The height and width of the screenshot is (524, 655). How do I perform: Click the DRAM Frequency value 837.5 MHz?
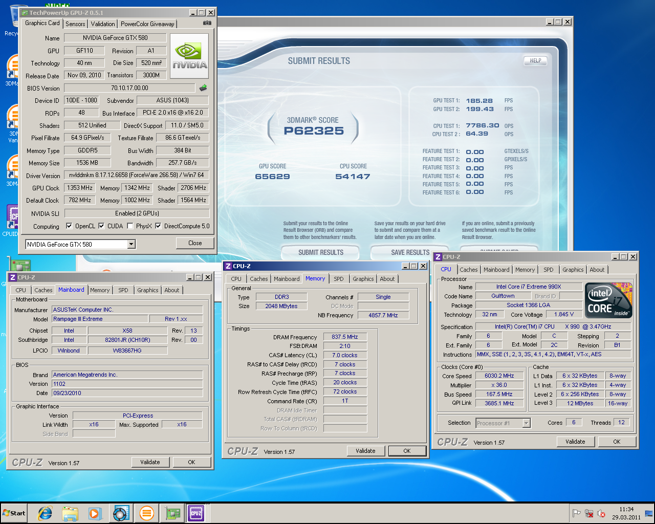pos(345,337)
